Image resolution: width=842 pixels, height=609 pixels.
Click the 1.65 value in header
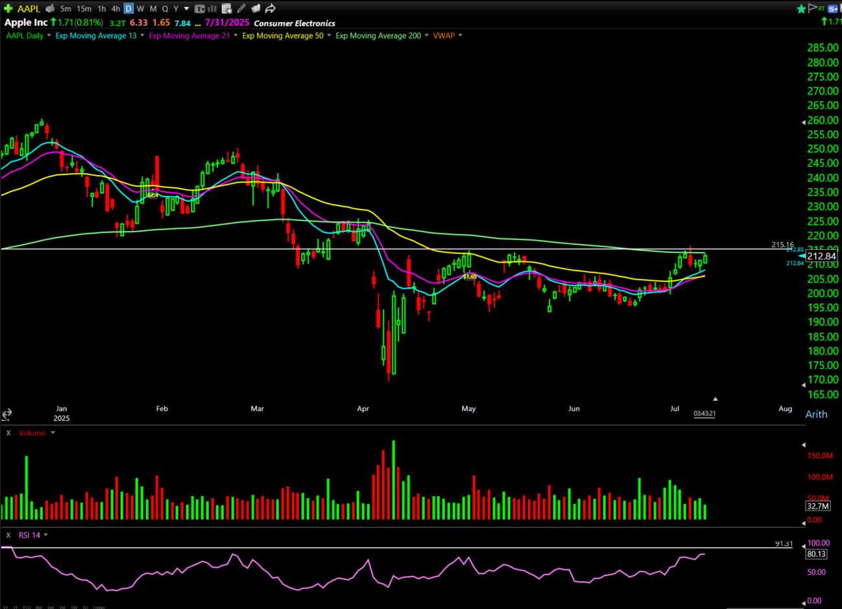point(161,22)
